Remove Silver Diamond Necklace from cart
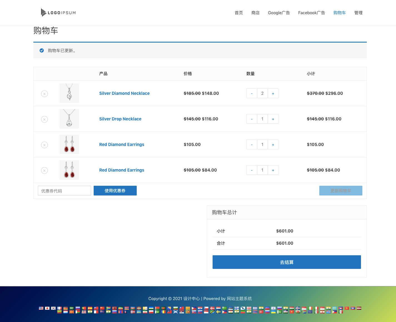The width and height of the screenshot is (396, 322). (x=44, y=94)
